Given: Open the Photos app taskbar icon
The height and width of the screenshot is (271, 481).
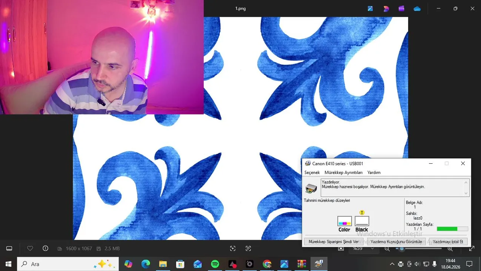Looking at the screenshot, I should pos(284,264).
